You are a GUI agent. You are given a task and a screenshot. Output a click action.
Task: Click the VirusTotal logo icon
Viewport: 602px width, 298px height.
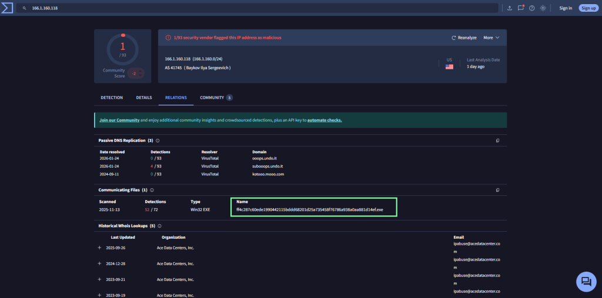pos(7,8)
